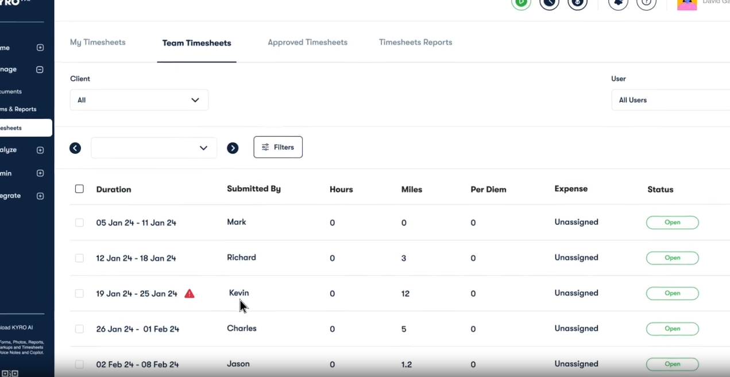Screen dimensions: 730x377
Task: Check the 19 Jan 24 - 25 Jan 24 row
Action: point(79,294)
